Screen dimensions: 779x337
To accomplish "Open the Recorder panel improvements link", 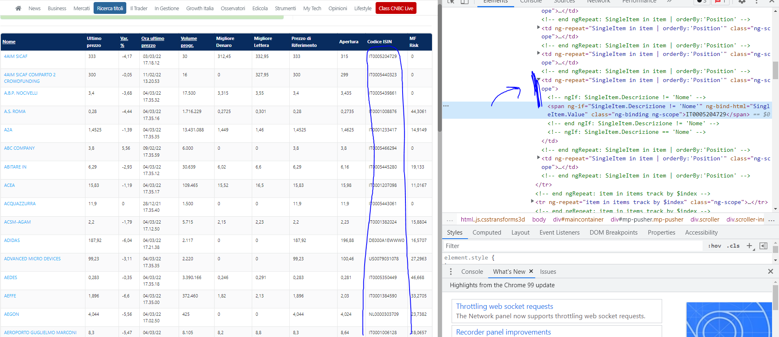I will coord(504,332).
